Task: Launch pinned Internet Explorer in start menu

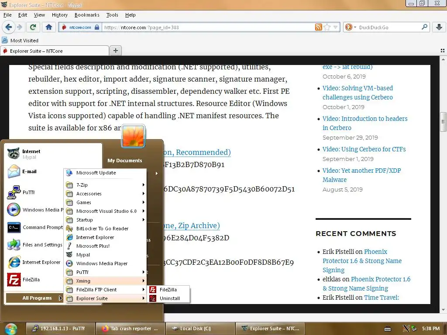Action: click(34, 262)
